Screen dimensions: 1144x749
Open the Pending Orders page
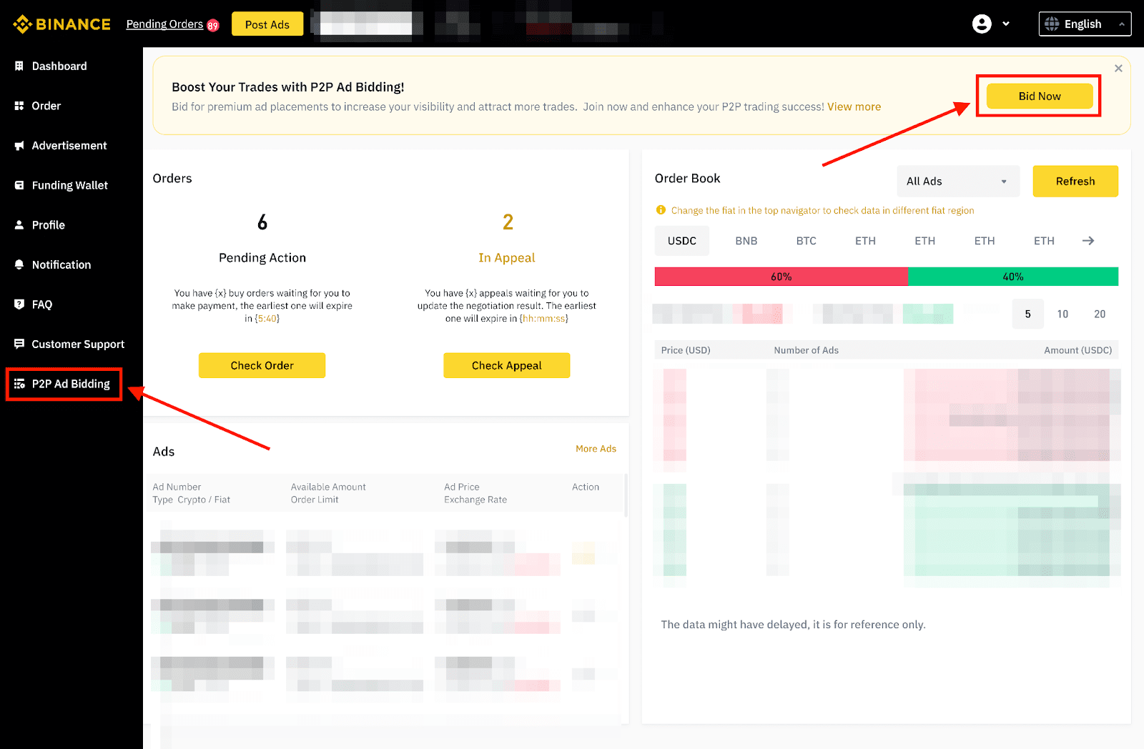164,24
